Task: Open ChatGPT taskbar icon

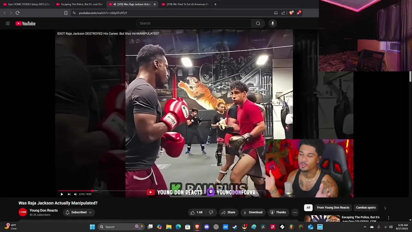Action: [x=216, y=227]
